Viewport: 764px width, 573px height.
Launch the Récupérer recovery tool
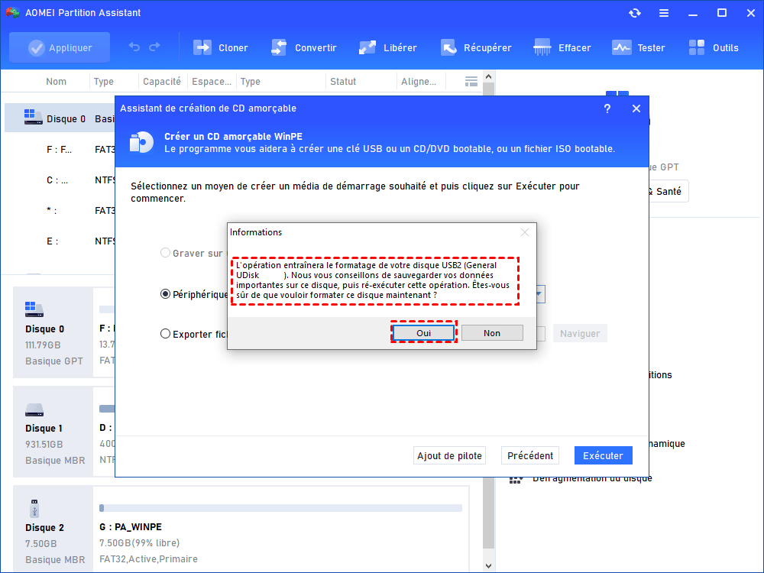pos(448,47)
